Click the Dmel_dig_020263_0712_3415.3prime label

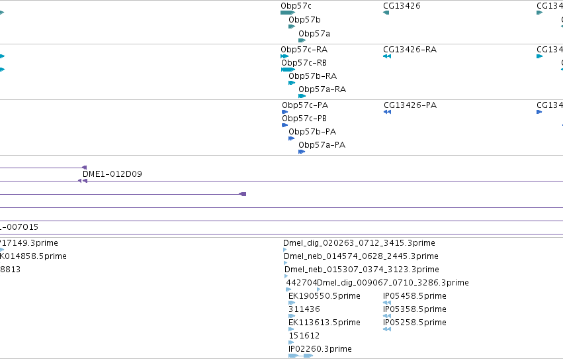[359, 243]
